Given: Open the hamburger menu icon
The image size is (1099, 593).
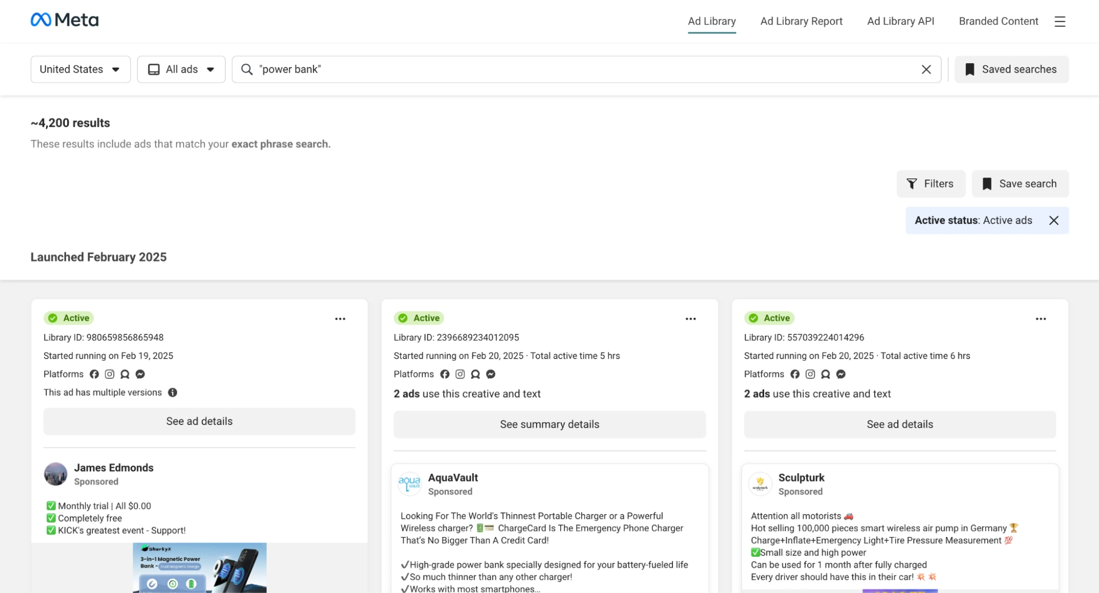Looking at the screenshot, I should pos(1059,21).
